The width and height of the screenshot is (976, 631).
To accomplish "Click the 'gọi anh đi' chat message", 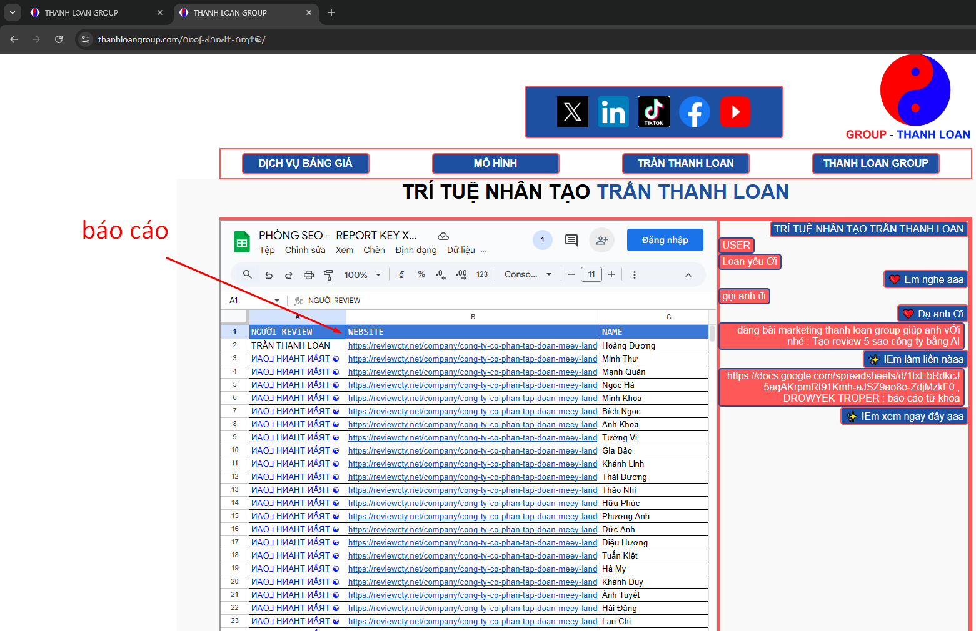I will point(744,296).
